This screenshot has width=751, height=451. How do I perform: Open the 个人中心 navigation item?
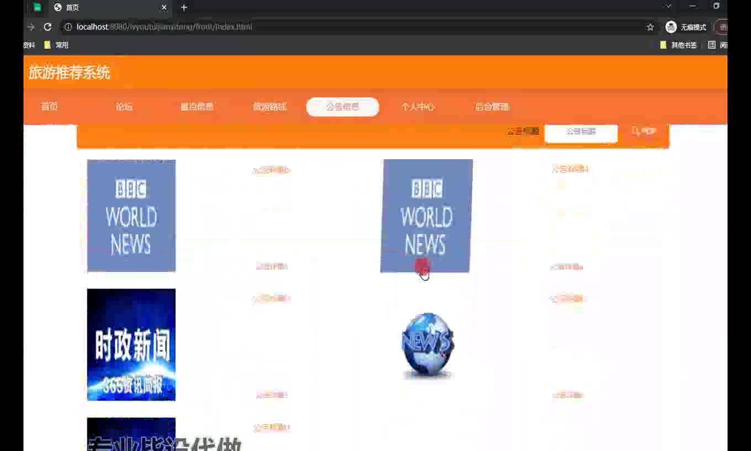coord(418,107)
